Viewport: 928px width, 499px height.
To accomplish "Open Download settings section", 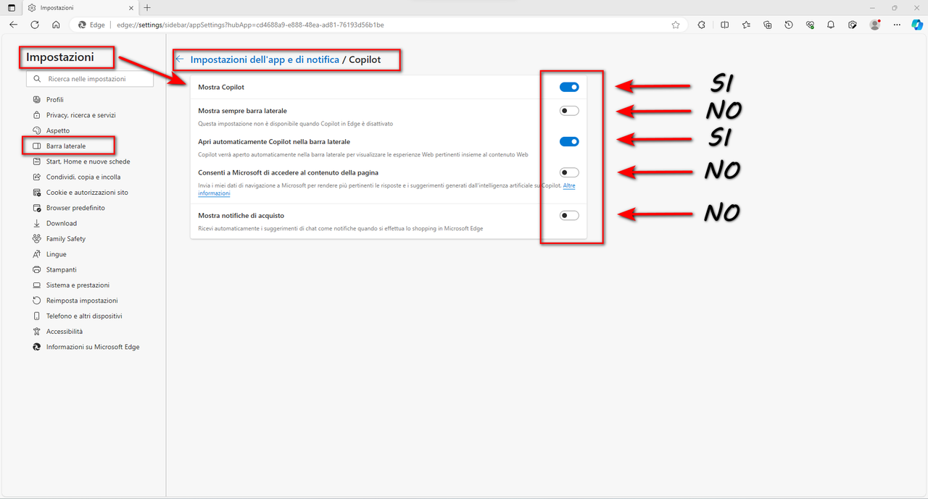I will [x=61, y=223].
